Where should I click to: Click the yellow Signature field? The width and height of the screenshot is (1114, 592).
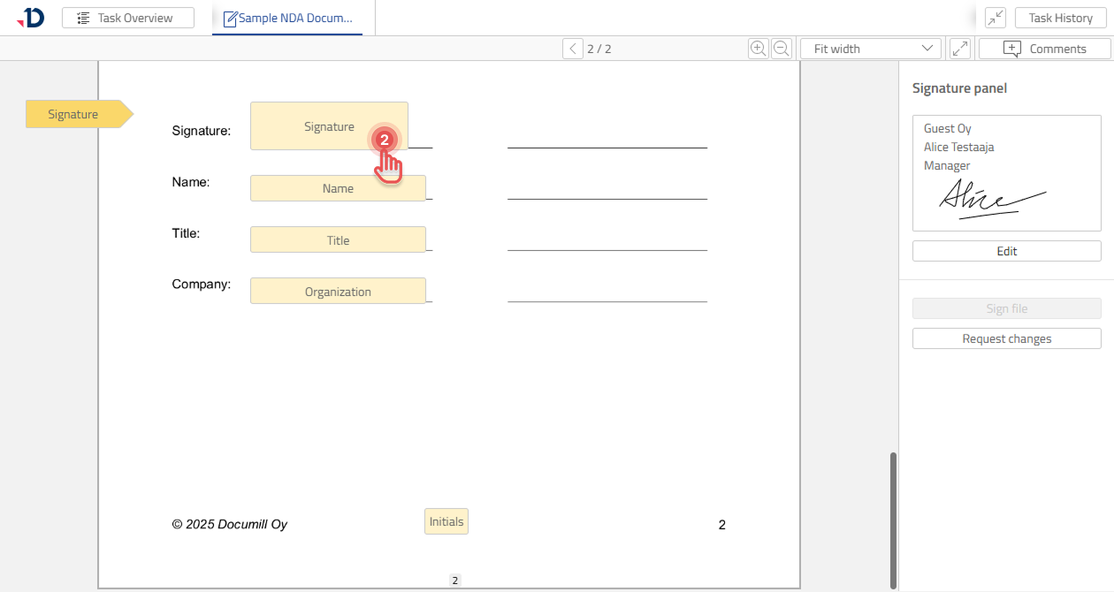[329, 125]
